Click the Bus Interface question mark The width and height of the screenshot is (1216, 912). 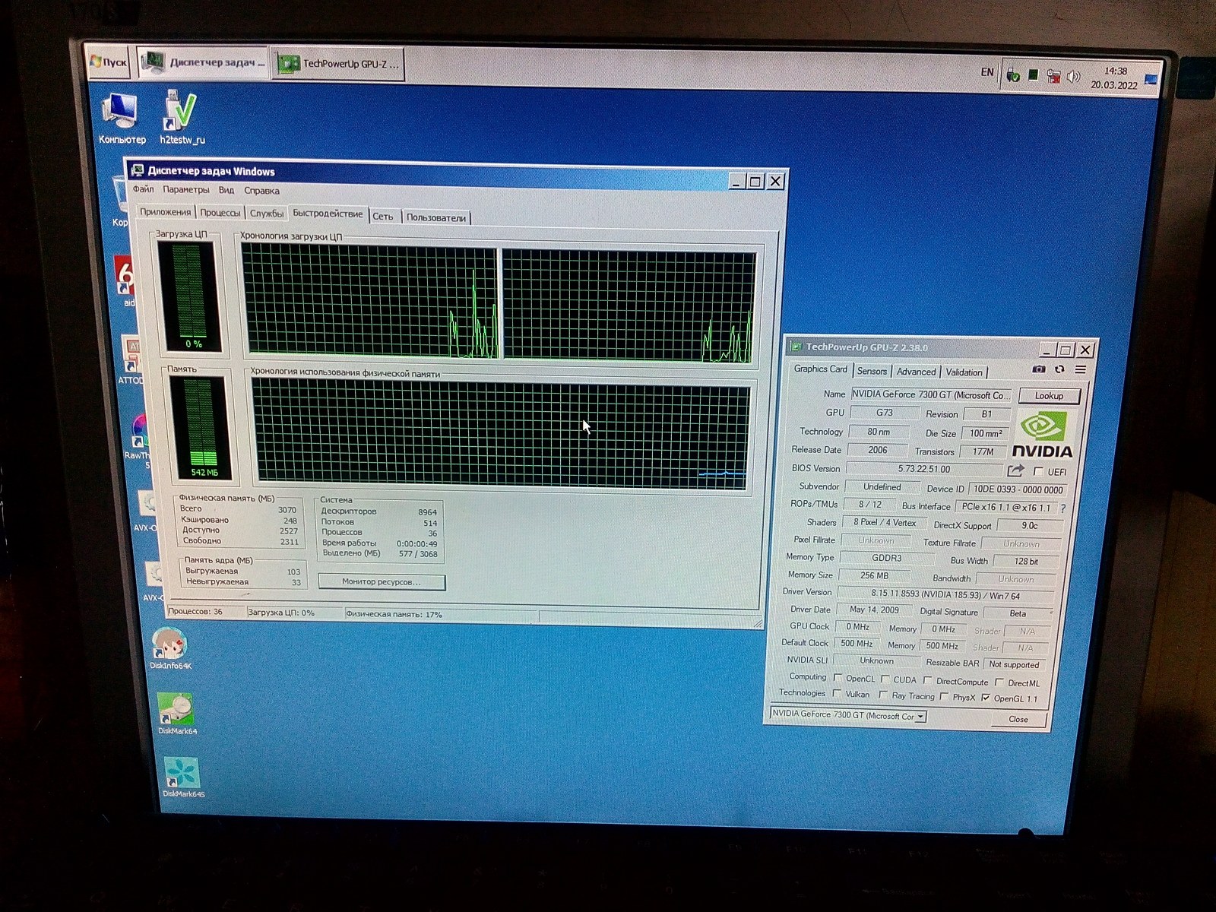pos(1062,508)
